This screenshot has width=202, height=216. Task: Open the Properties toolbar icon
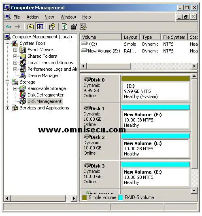point(74,27)
